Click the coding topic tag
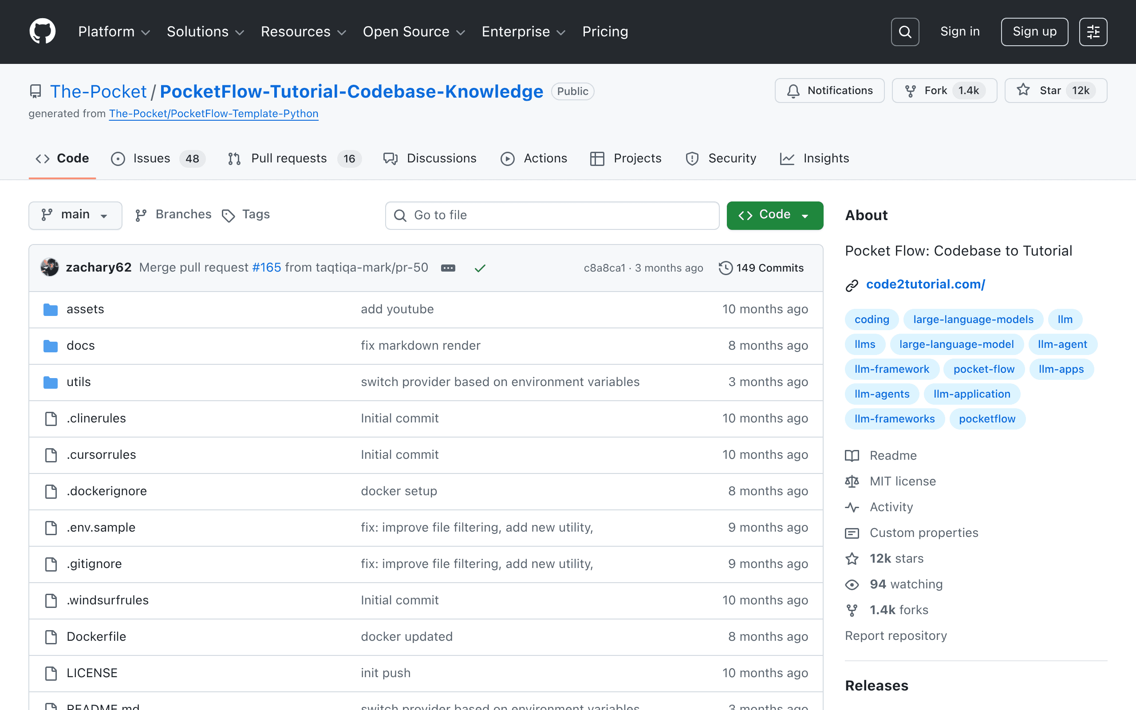The width and height of the screenshot is (1136, 710). click(x=872, y=319)
